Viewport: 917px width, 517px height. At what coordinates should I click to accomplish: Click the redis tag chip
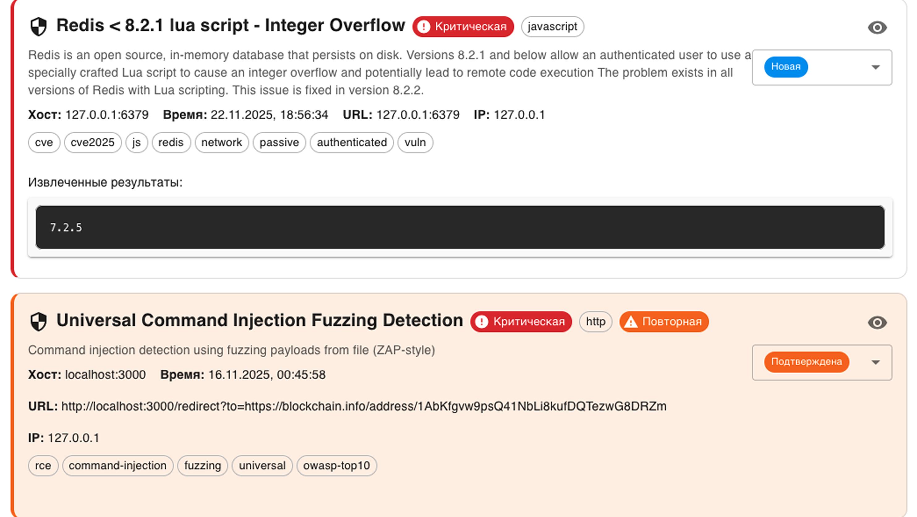pyautogui.click(x=171, y=143)
